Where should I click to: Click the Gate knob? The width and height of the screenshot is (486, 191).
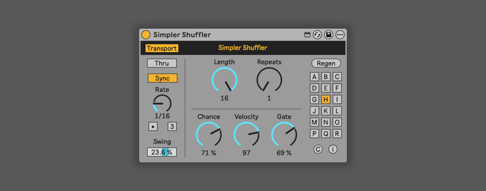click(x=284, y=134)
